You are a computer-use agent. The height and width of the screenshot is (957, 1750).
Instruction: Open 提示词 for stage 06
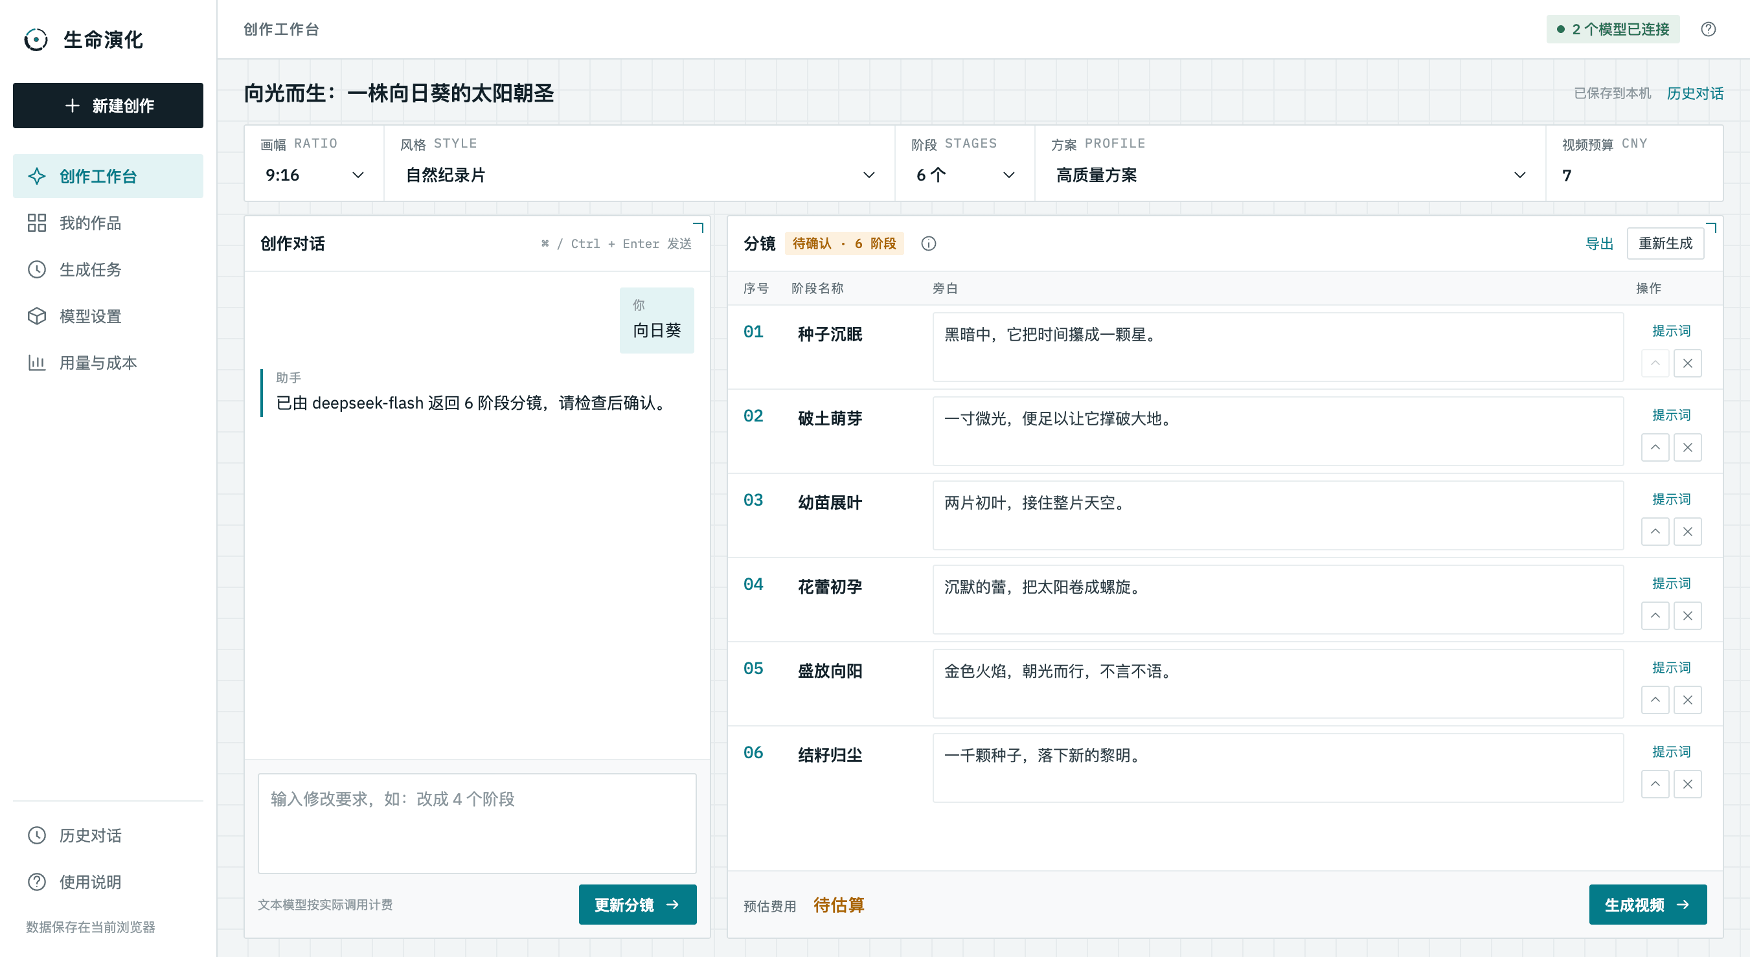(x=1671, y=752)
